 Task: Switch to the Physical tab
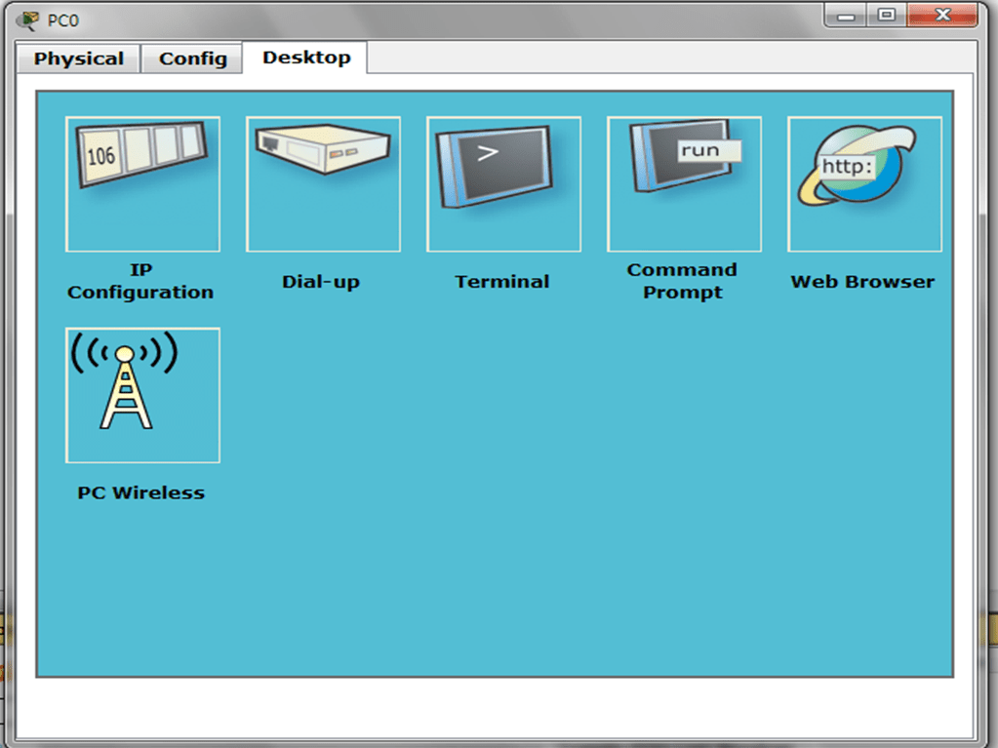click(79, 59)
